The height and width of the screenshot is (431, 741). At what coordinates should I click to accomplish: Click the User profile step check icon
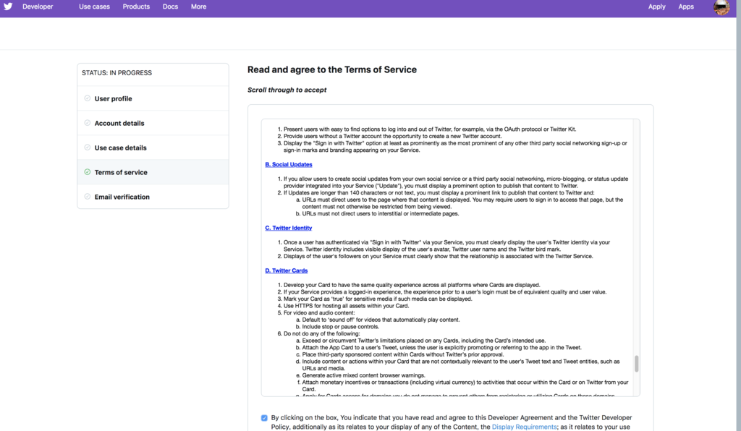[x=88, y=98]
